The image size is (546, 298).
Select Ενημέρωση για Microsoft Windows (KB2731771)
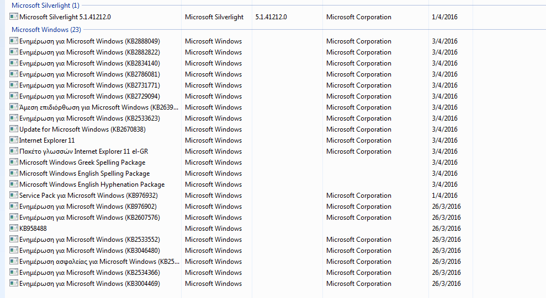click(x=89, y=85)
